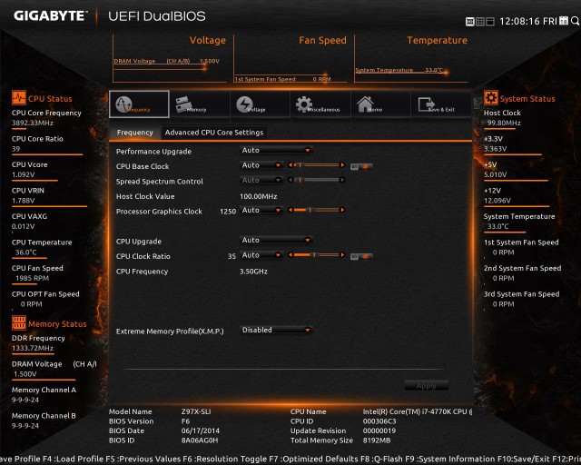This screenshot has height=465, width=581.
Task: Click the CPU Status heartbeat icon
Action: tap(18, 98)
